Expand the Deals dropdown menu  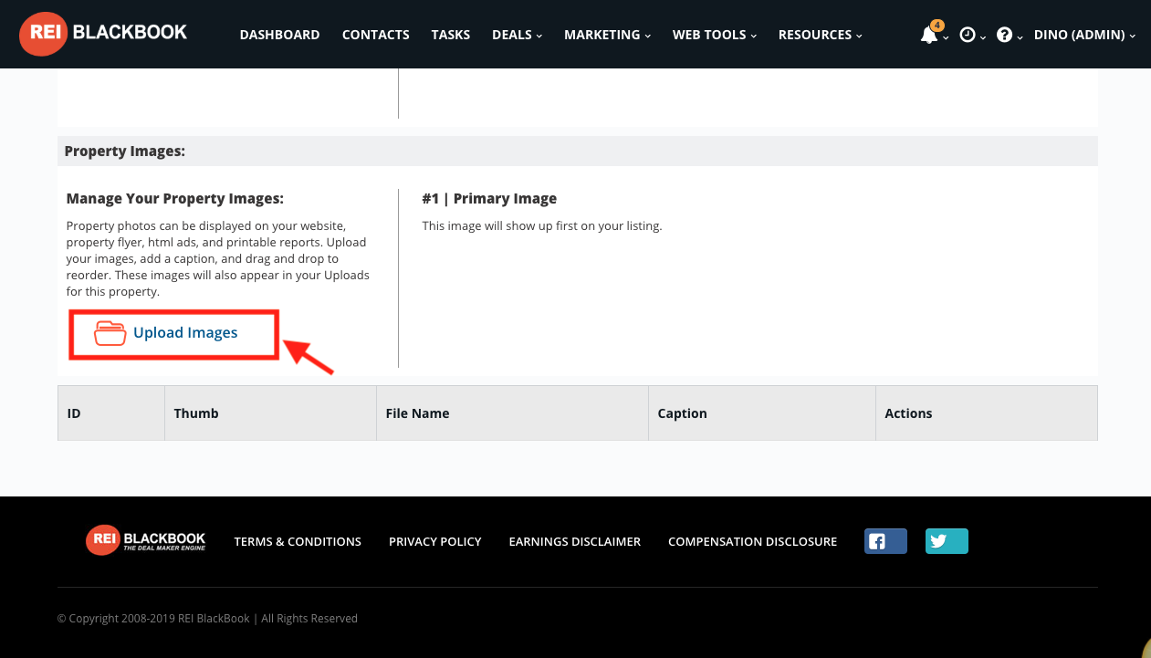point(517,35)
